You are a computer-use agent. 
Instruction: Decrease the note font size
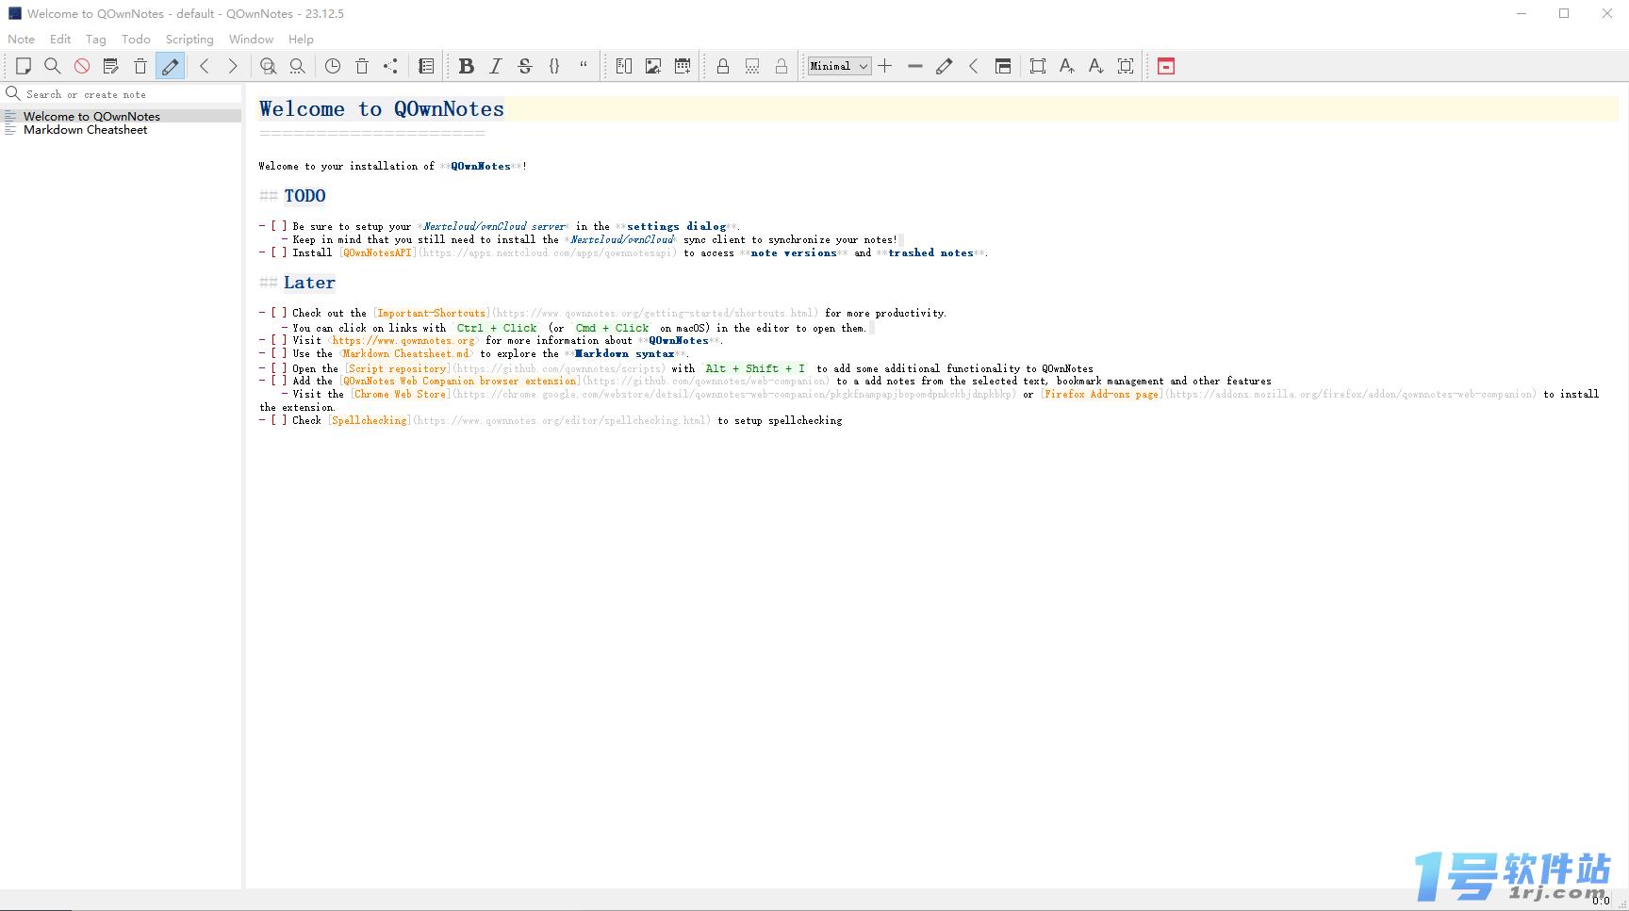1096,66
